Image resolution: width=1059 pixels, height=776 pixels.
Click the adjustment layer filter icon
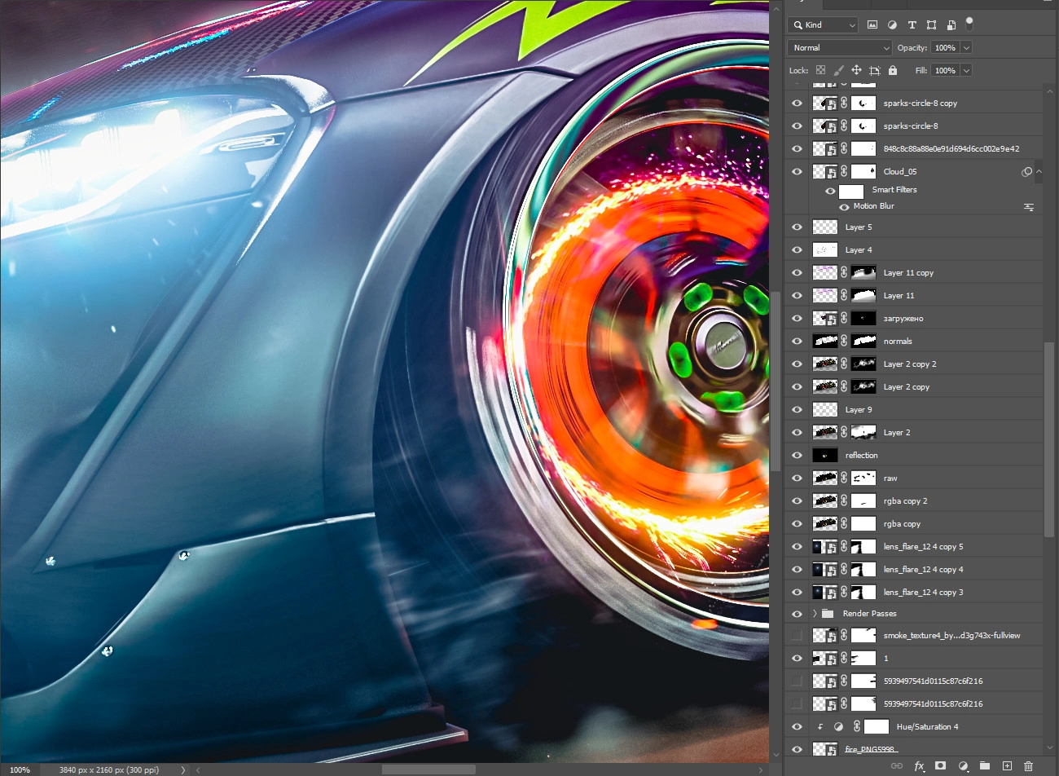(x=892, y=25)
